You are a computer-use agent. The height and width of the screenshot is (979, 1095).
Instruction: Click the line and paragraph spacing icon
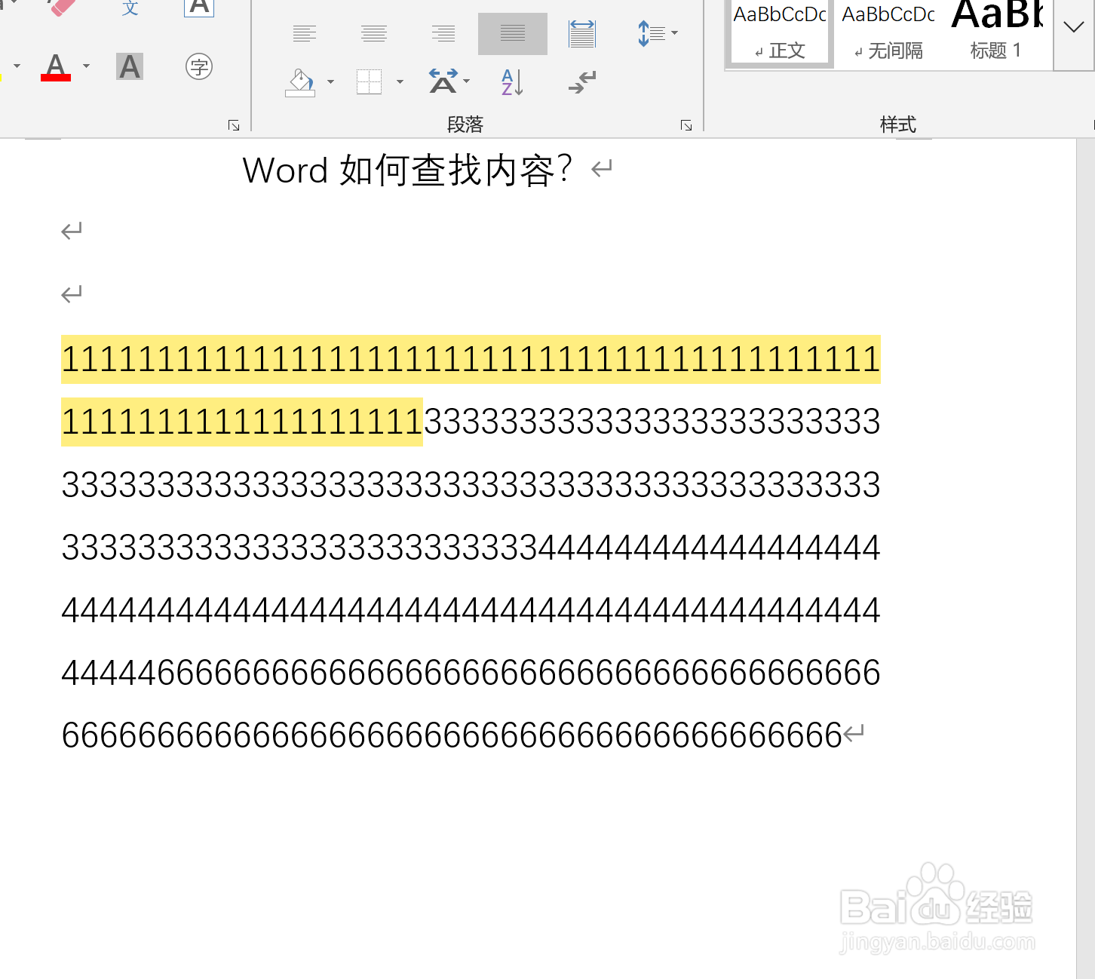651,33
